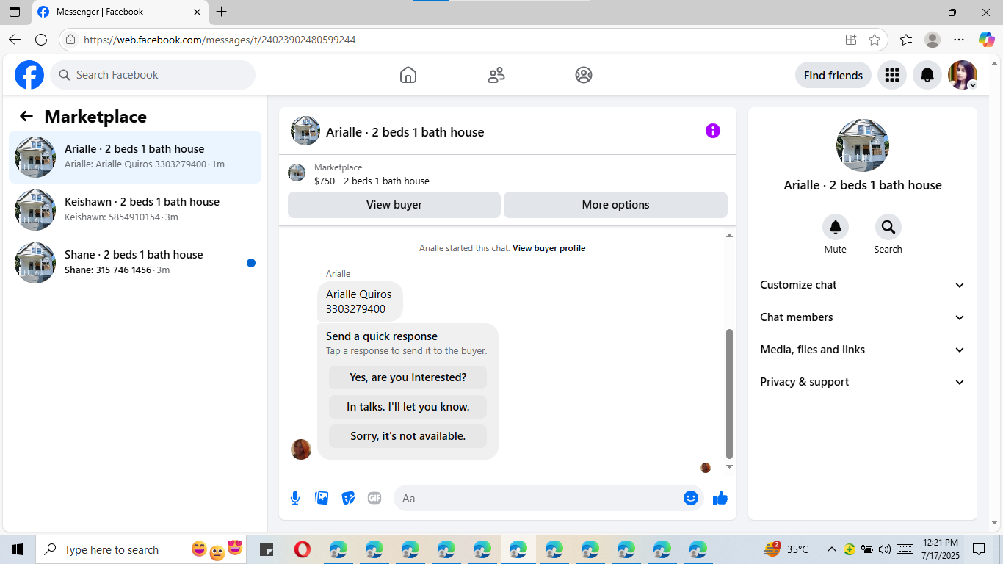Click the chat scrollbar up arrow
1003x564 pixels.
click(x=729, y=236)
